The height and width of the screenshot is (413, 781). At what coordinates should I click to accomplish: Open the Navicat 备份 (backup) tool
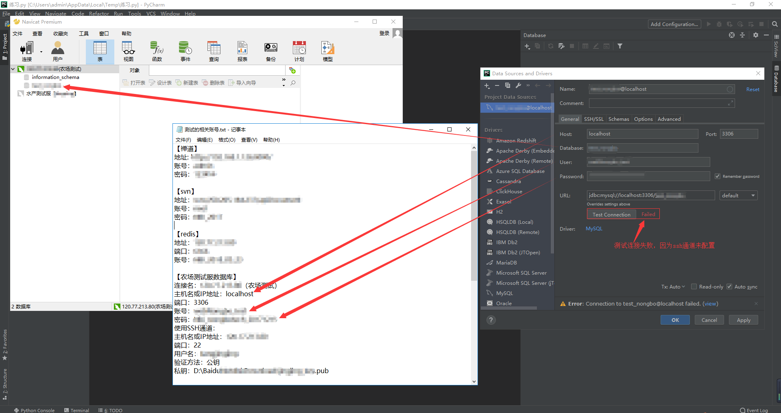point(271,51)
